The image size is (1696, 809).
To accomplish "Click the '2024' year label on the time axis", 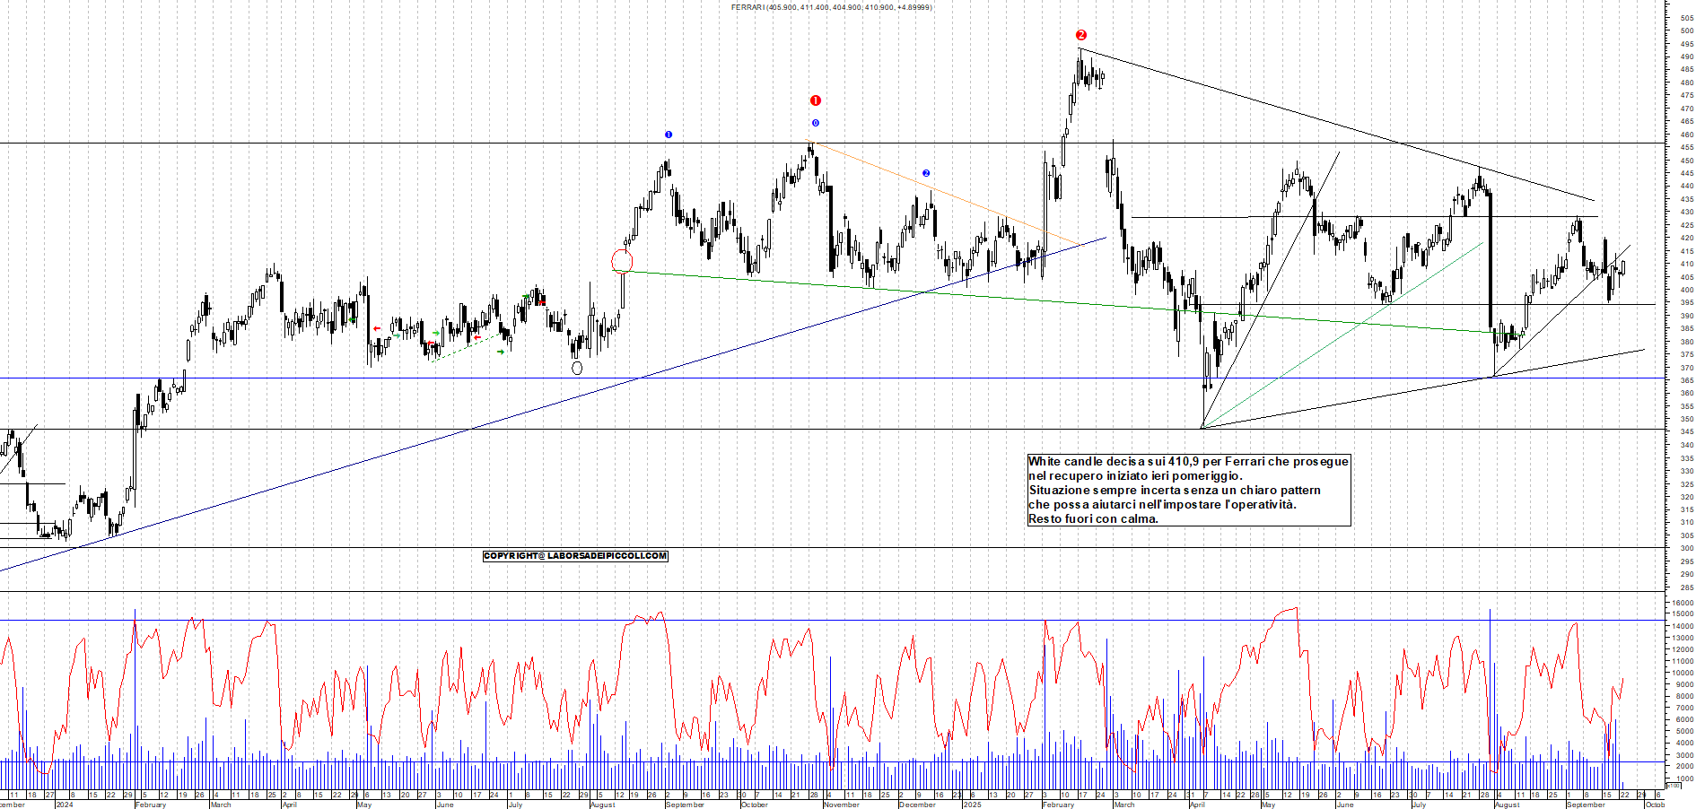I will click(65, 805).
